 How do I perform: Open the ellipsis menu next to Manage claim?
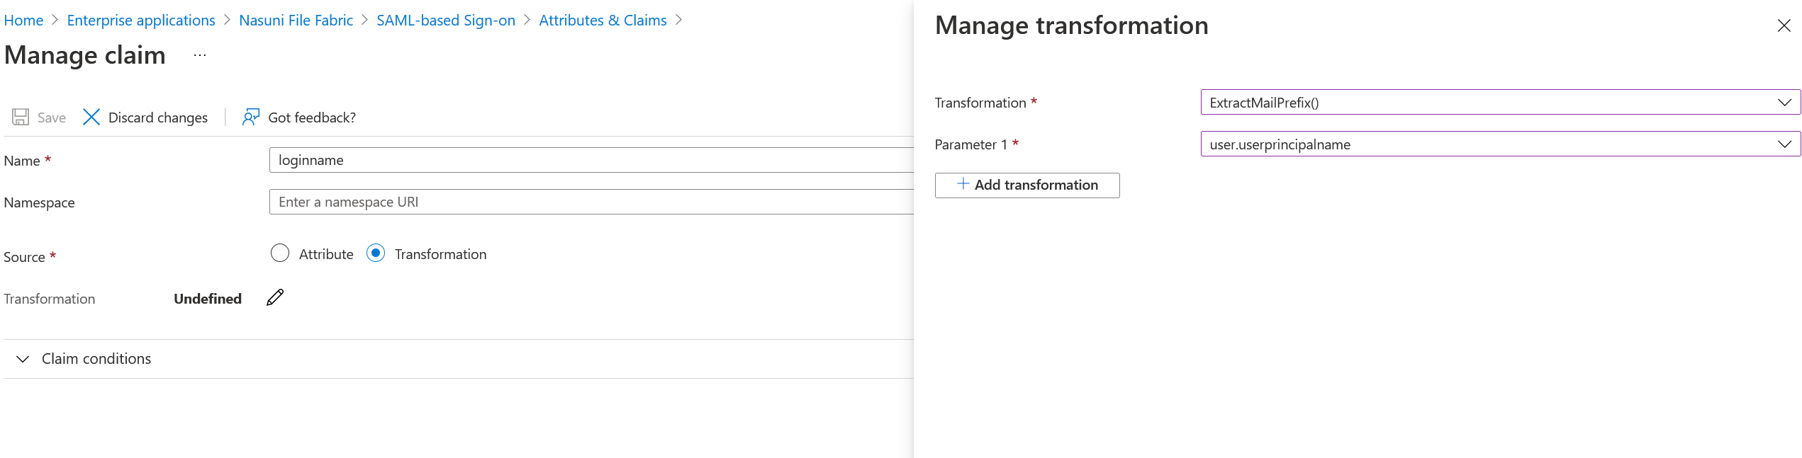pyautogui.click(x=200, y=56)
